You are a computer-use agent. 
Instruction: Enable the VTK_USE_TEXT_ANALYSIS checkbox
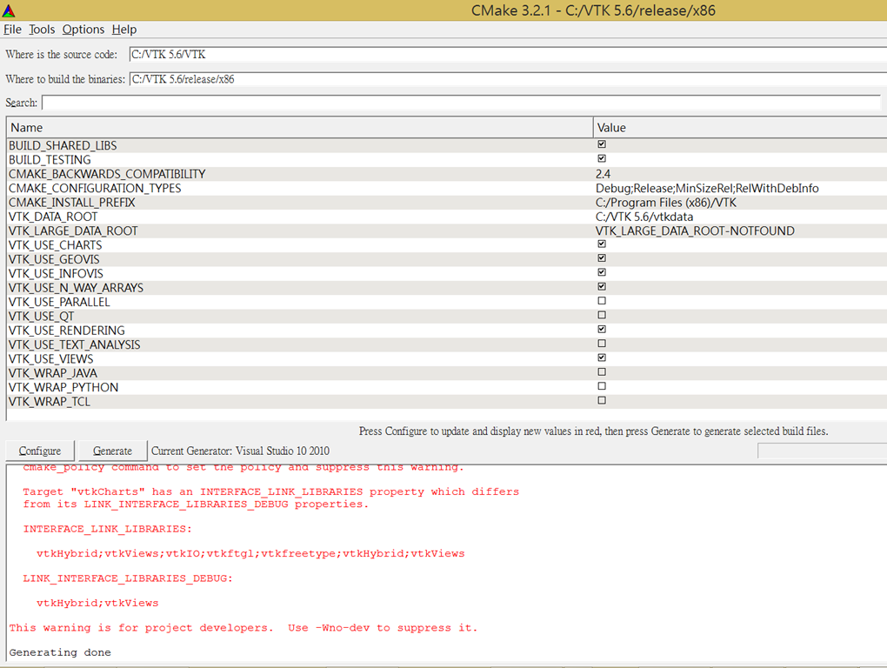point(602,344)
